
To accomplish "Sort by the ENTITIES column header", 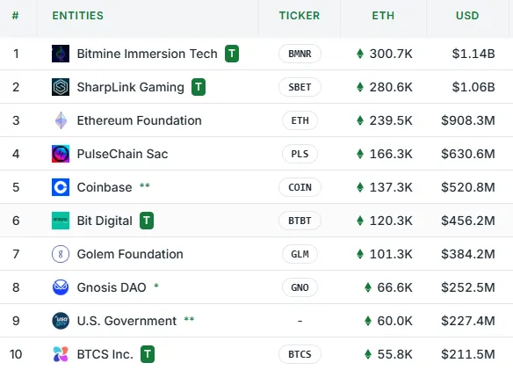I will (x=78, y=16).
